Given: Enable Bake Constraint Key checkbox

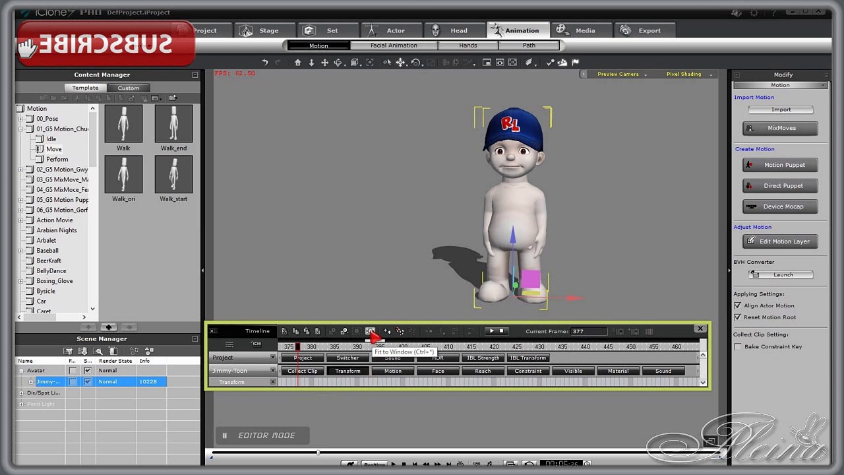Looking at the screenshot, I should coord(738,347).
